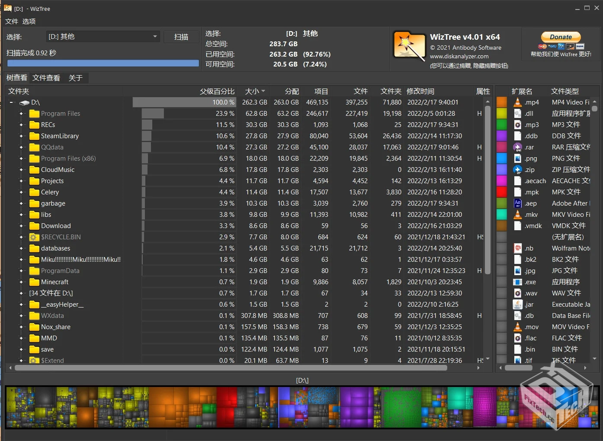Select the .exe application icon
The image size is (603, 441).
click(517, 282)
